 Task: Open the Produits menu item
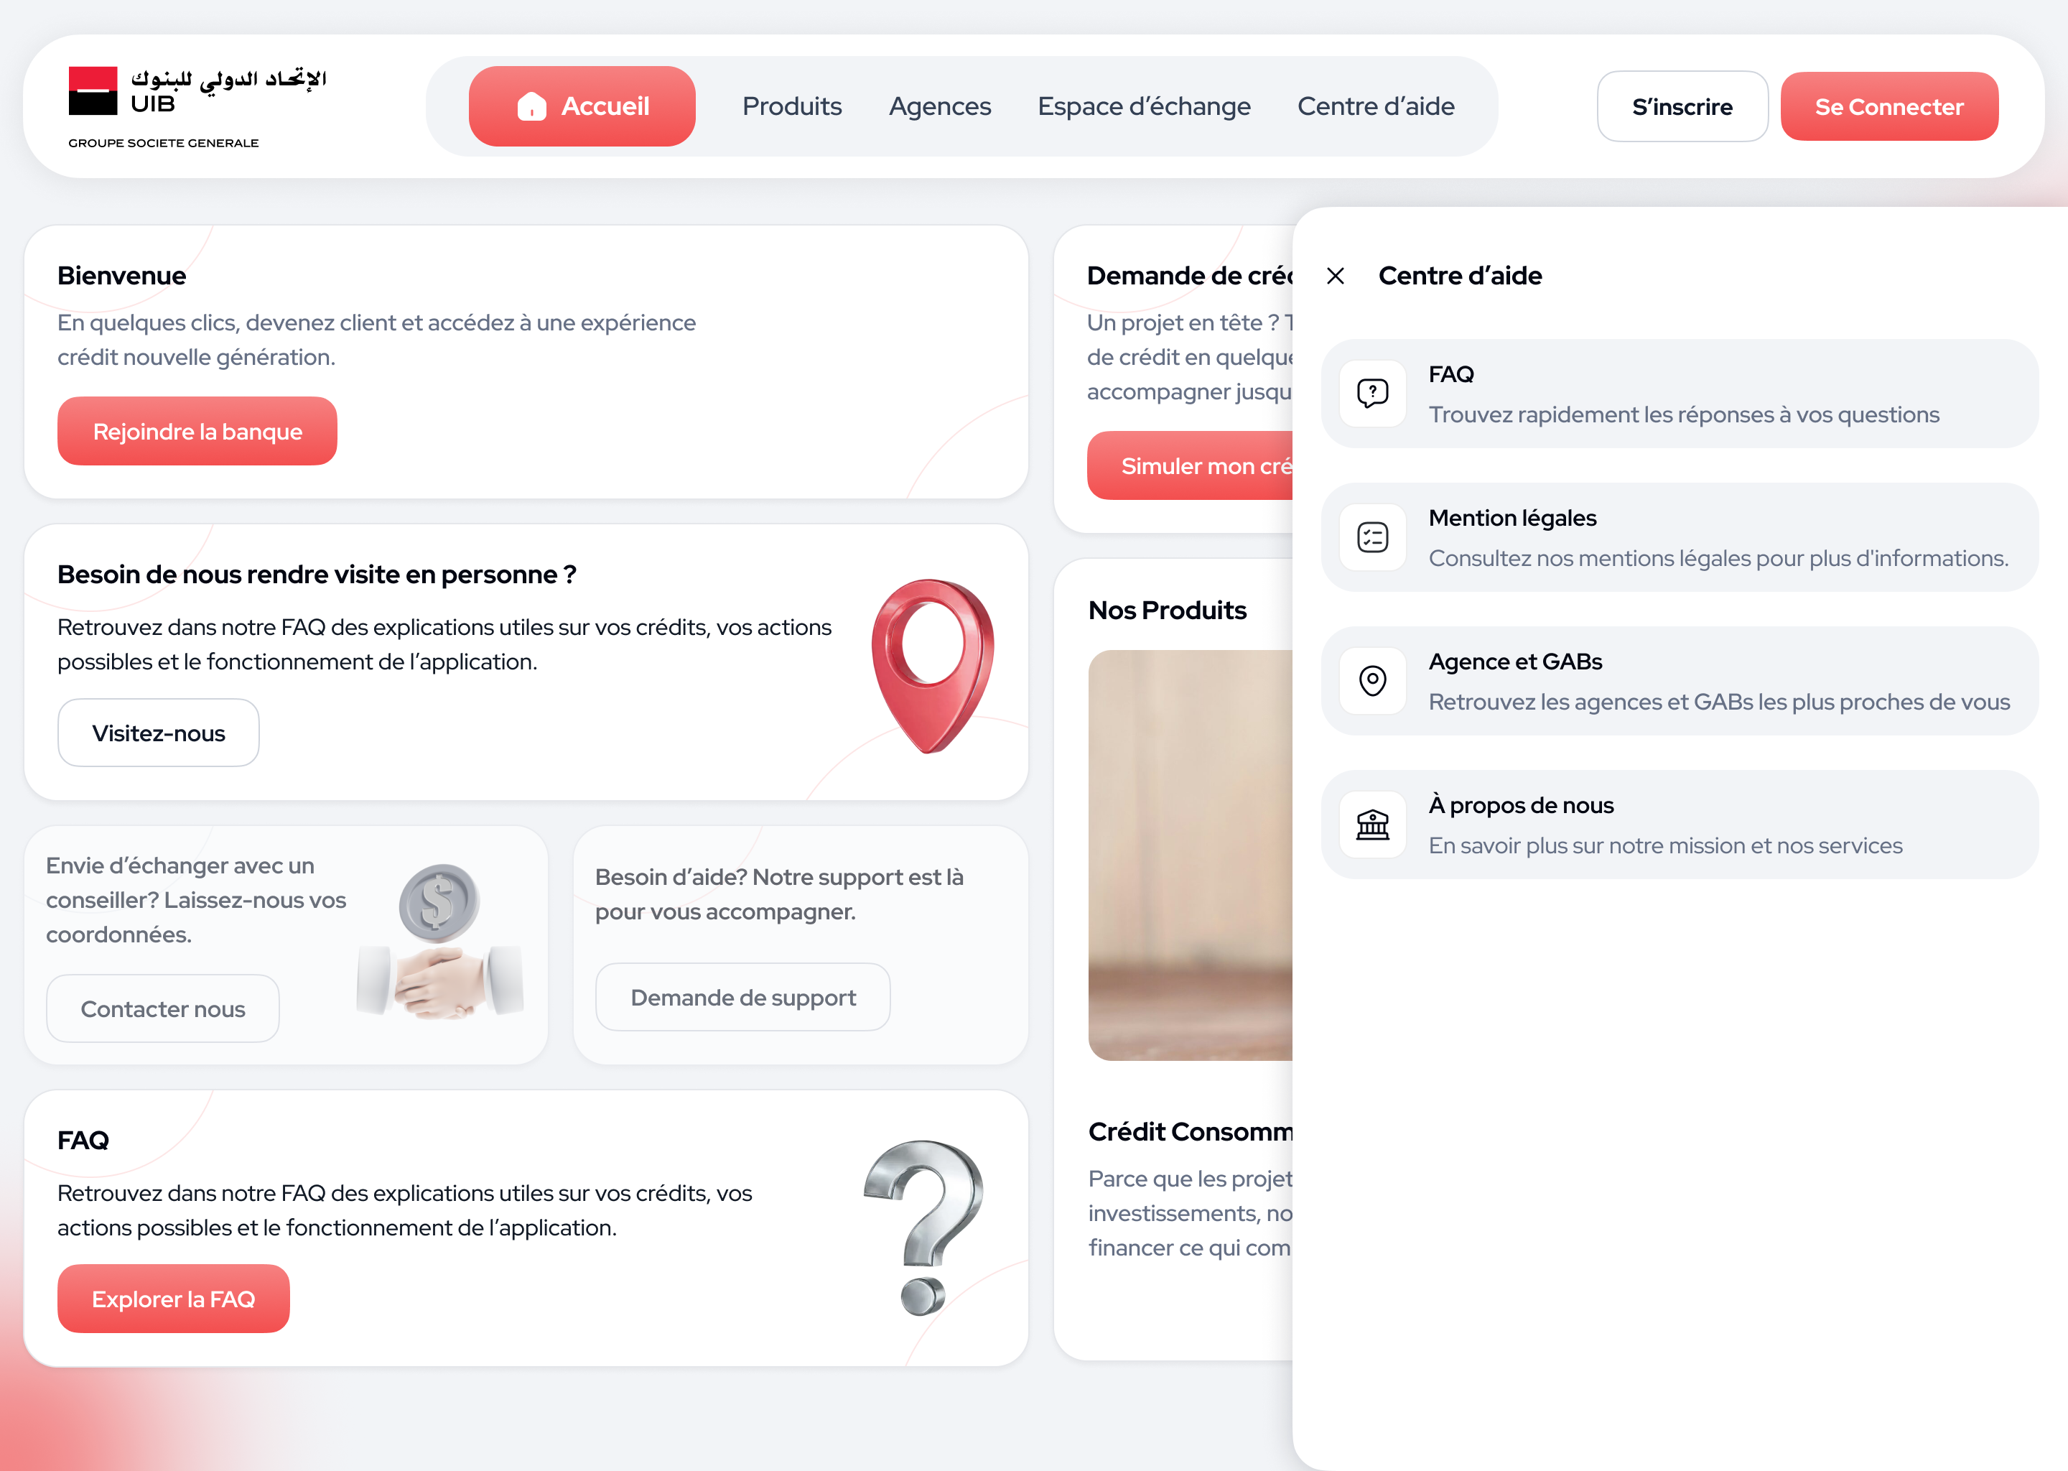click(x=791, y=106)
